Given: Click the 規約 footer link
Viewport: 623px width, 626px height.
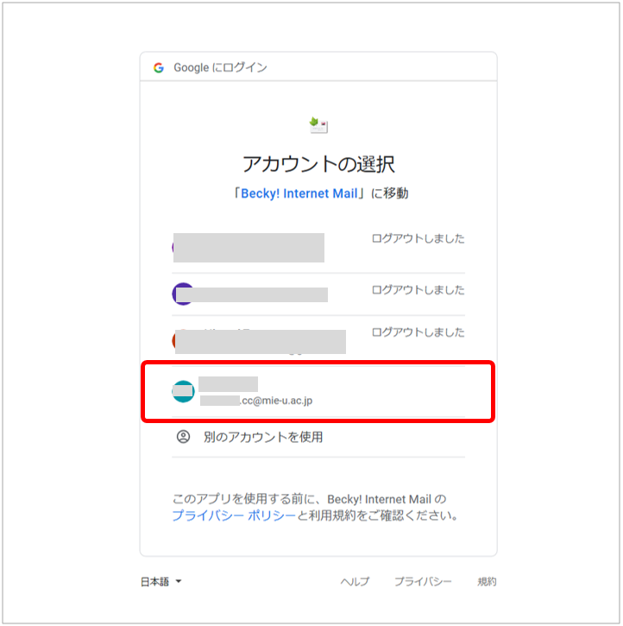Looking at the screenshot, I should coord(487,582).
